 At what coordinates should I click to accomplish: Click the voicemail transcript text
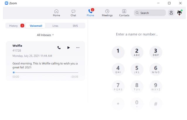click(x=45, y=65)
